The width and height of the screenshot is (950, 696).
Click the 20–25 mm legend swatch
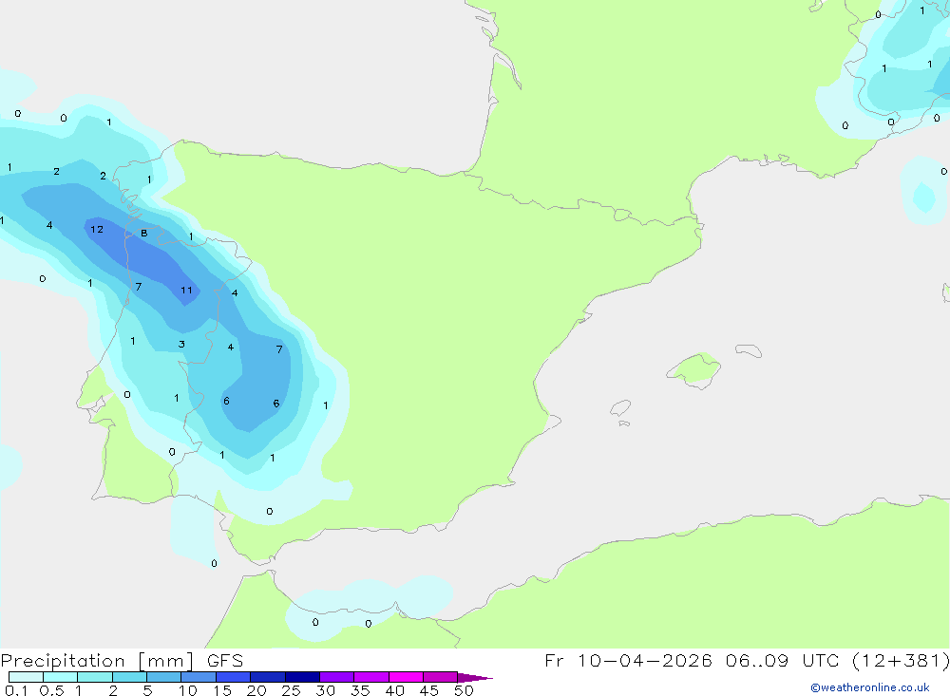point(268,677)
